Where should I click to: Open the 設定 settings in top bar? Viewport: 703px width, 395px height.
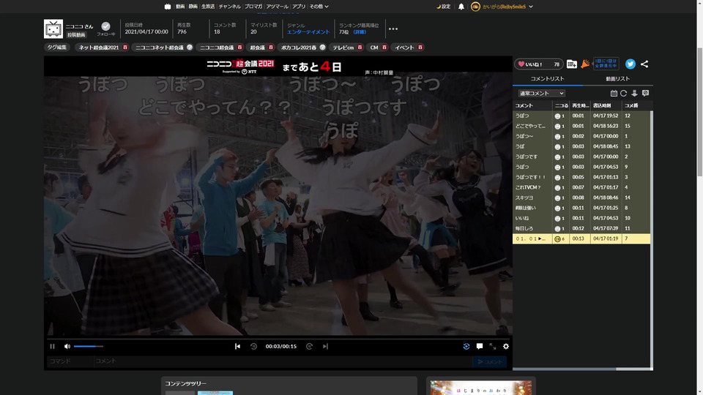point(444,7)
